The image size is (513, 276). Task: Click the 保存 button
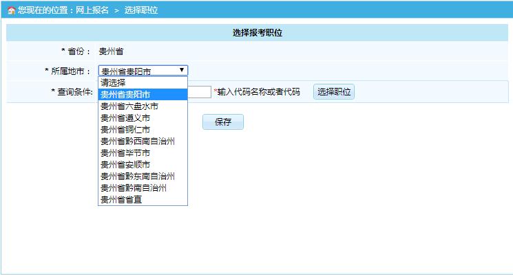point(222,122)
